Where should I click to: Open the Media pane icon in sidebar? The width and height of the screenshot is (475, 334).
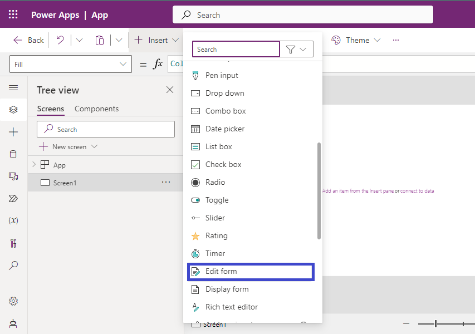coord(13,176)
